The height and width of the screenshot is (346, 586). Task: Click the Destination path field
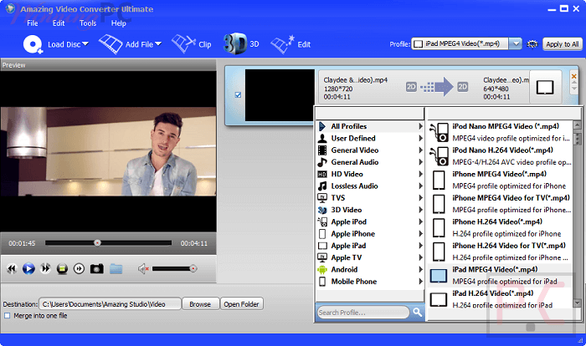point(110,304)
